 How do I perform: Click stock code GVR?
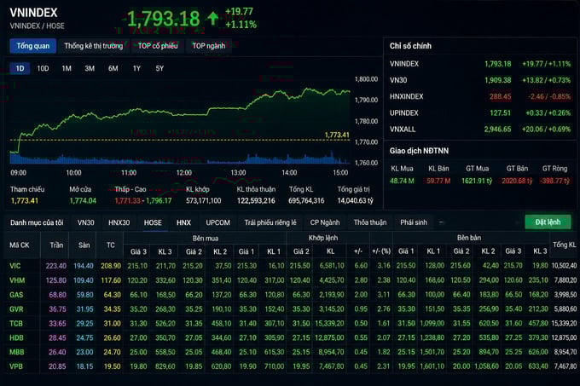(16, 309)
